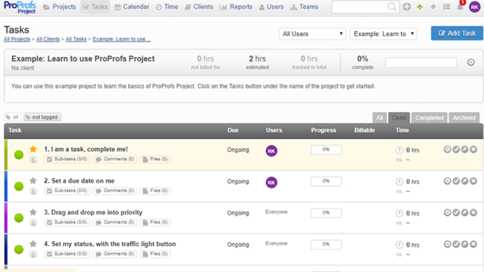The width and height of the screenshot is (484, 272).
Task: Toggle green status light on task 4
Action: tap(19, 249)
